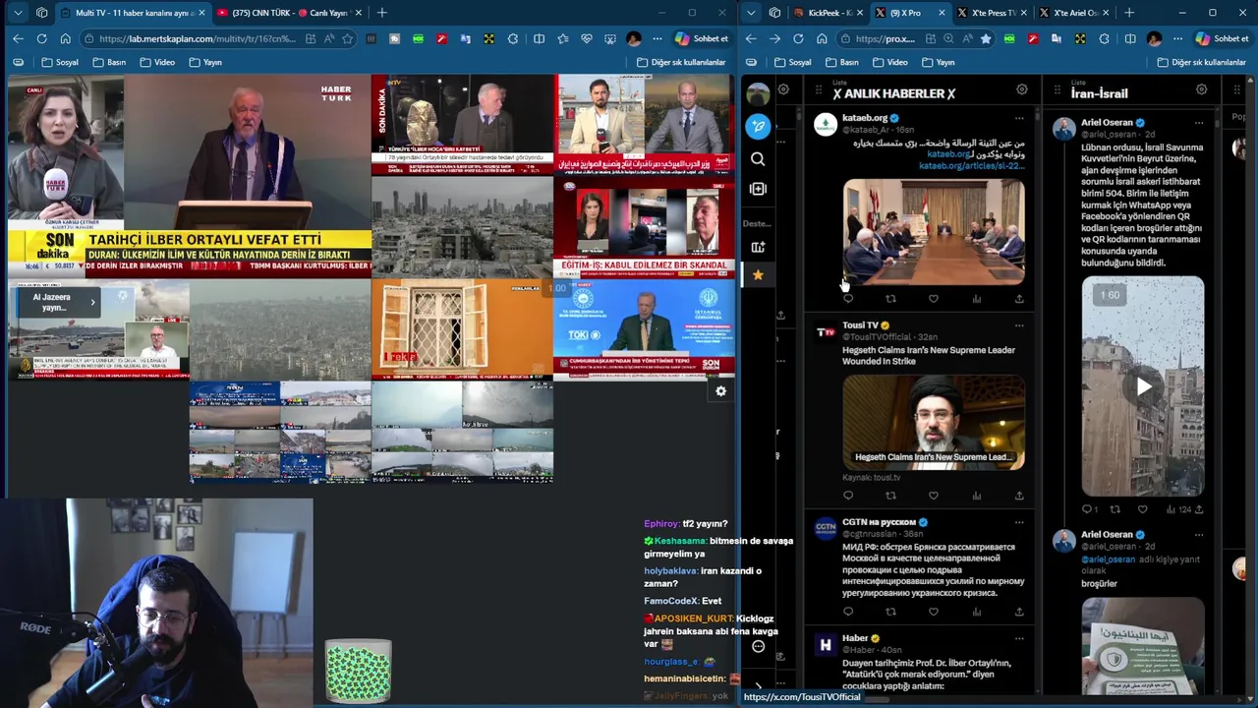Grab the İran-İsrail column drag handle
Image resolution: width=1258 pixels, height=708 pixels.
1058,89
